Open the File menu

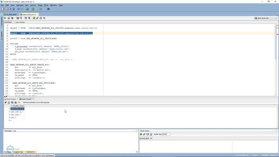[2, 5]
